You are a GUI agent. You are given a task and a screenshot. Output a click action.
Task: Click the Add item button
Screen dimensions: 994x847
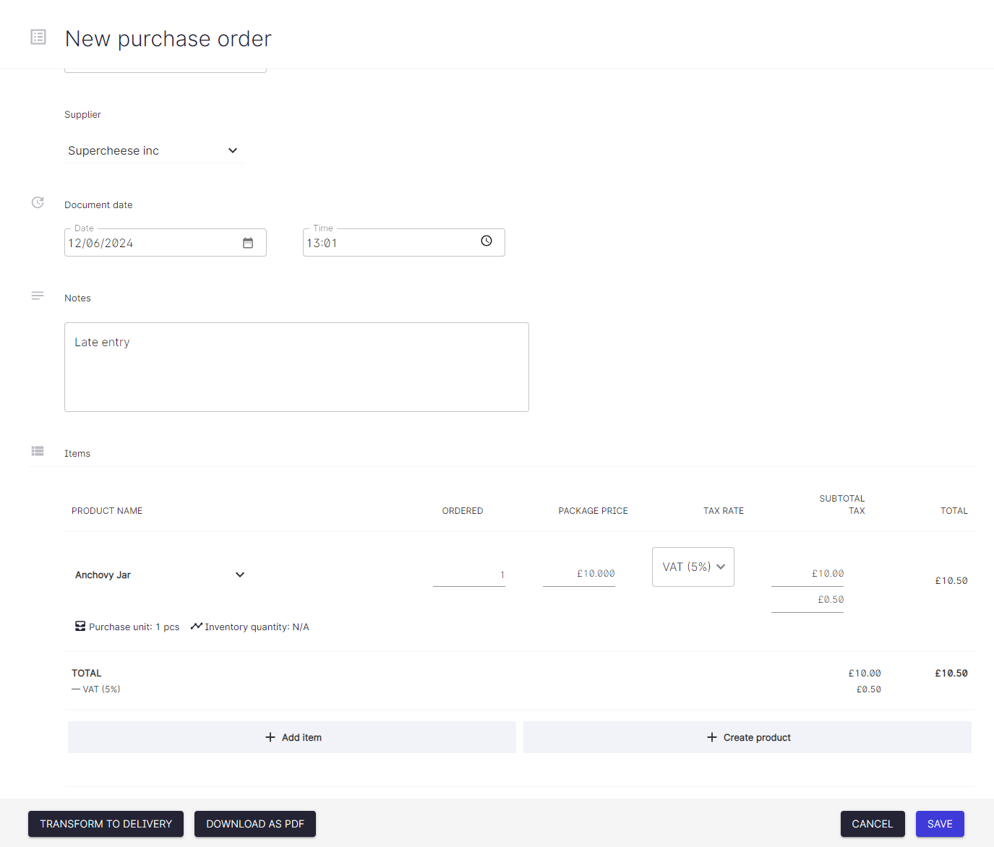292,736
